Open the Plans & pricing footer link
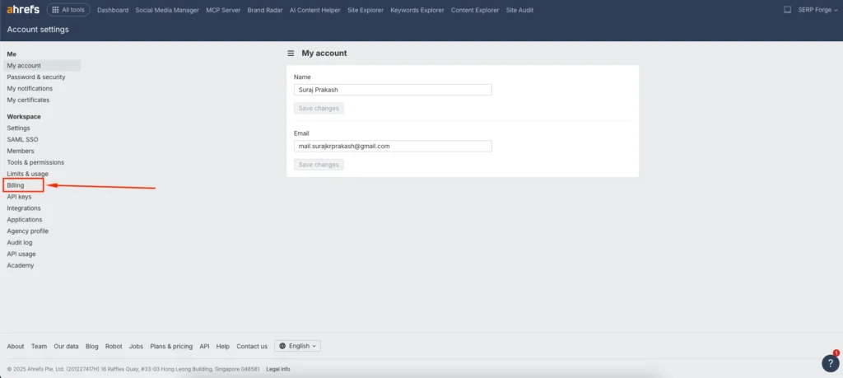843x378 pixels. point(171,346)
